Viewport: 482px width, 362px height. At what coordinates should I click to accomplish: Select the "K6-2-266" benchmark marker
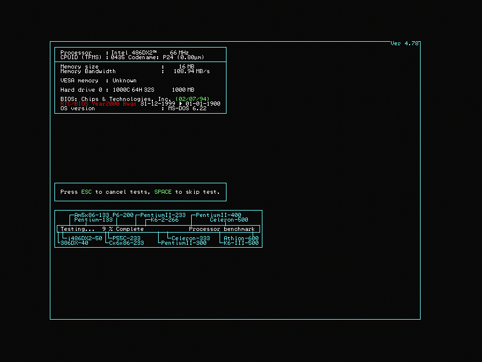(x=165, y=219)
